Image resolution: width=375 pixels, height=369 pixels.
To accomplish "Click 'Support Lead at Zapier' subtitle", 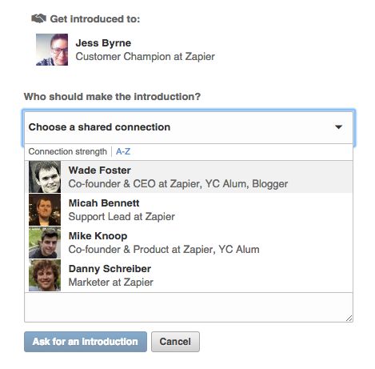I will point(122,217).
